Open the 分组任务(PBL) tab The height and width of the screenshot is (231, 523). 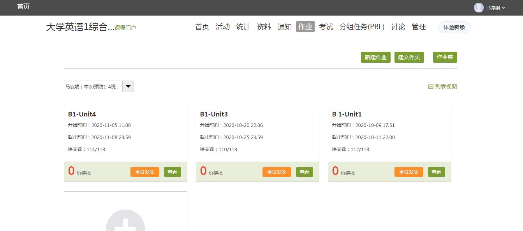362,27
